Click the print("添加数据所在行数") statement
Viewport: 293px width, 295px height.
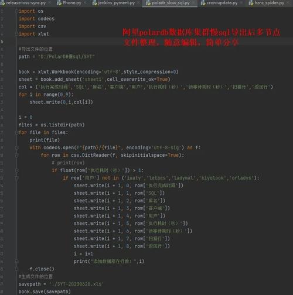click(109, 261)
